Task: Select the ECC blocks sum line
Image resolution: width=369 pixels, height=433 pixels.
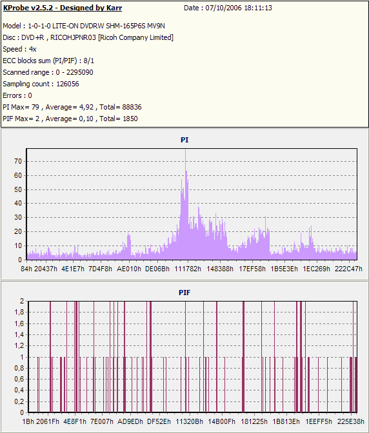Action: (48, 61)
